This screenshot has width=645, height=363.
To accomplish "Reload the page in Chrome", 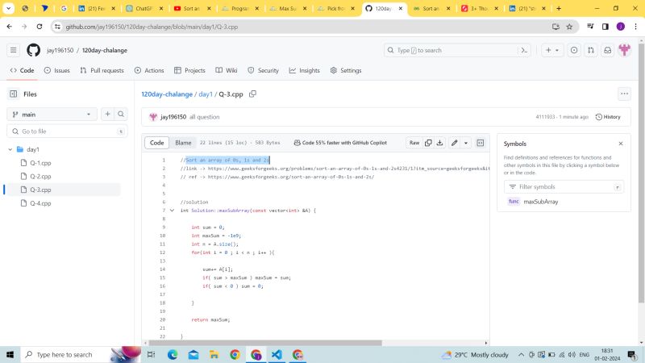I will pyautogui.click(x=39, y=27).
